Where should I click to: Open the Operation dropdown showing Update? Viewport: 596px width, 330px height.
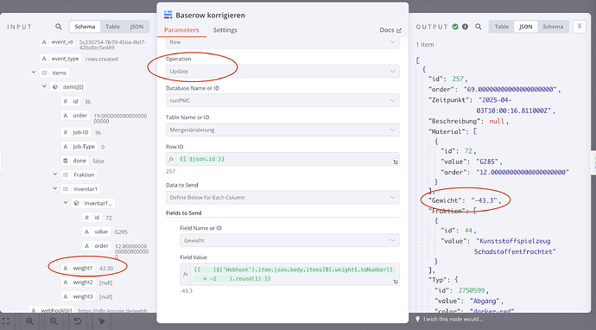coord(282,71)
